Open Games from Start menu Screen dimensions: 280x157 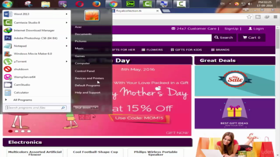tap(80, 56)
